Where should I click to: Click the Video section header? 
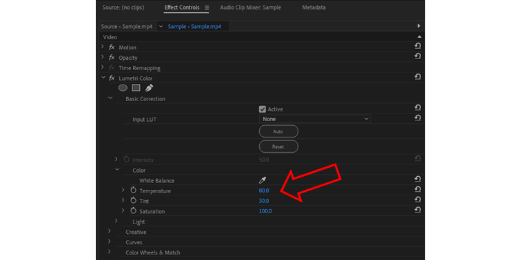pyautogui.click(x=110, y=37)
